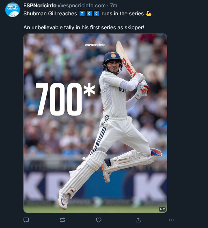The width and height of the screenshot is (208, 228).
Task: Open the ESPNcricinfo profile avatar
Action: (13, 10)
